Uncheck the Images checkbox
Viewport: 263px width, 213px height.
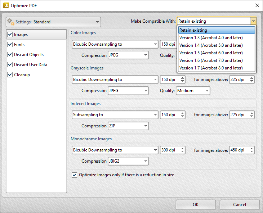coord(10,35)
